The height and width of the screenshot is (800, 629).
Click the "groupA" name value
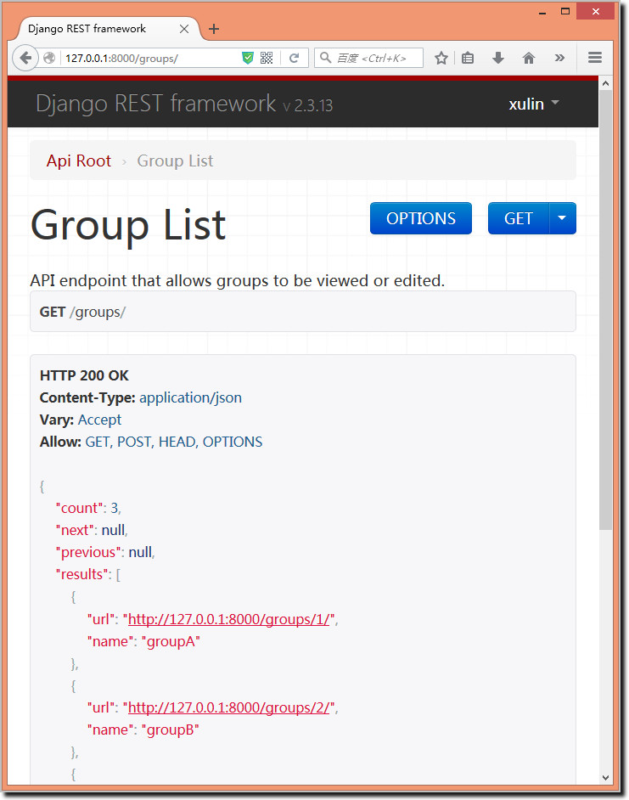(x=171, y=641)
